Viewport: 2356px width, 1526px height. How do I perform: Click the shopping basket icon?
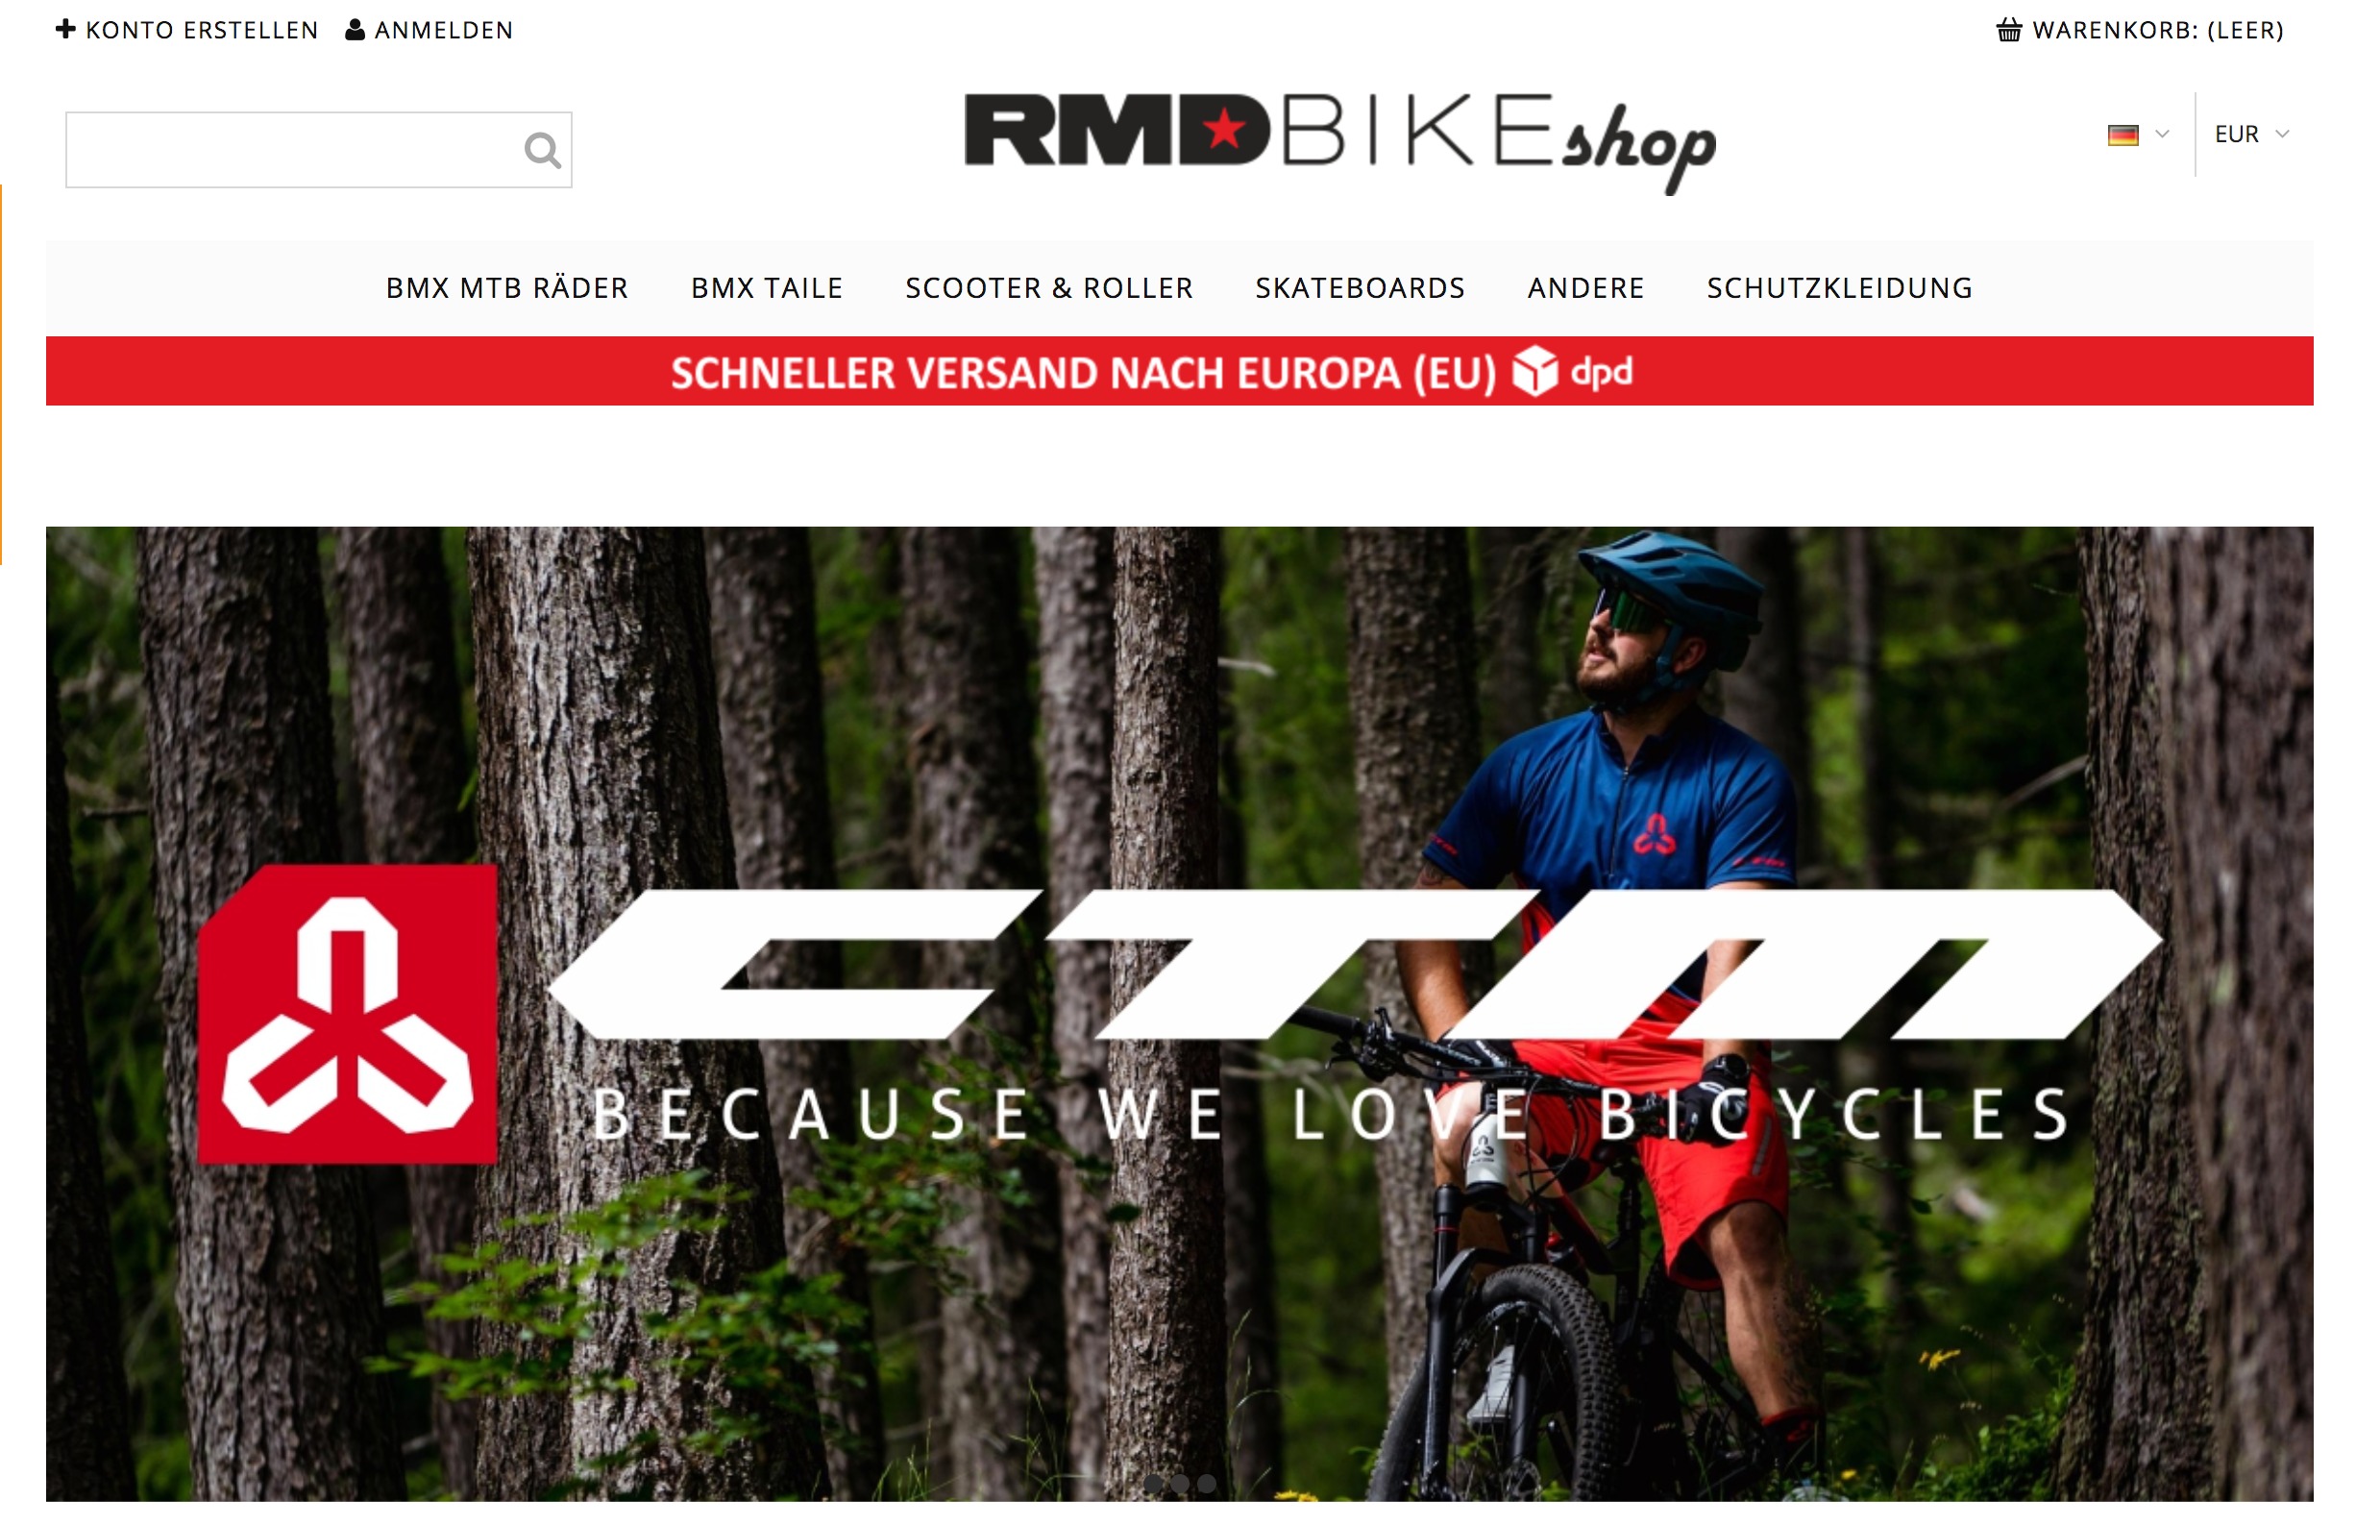2007,30
